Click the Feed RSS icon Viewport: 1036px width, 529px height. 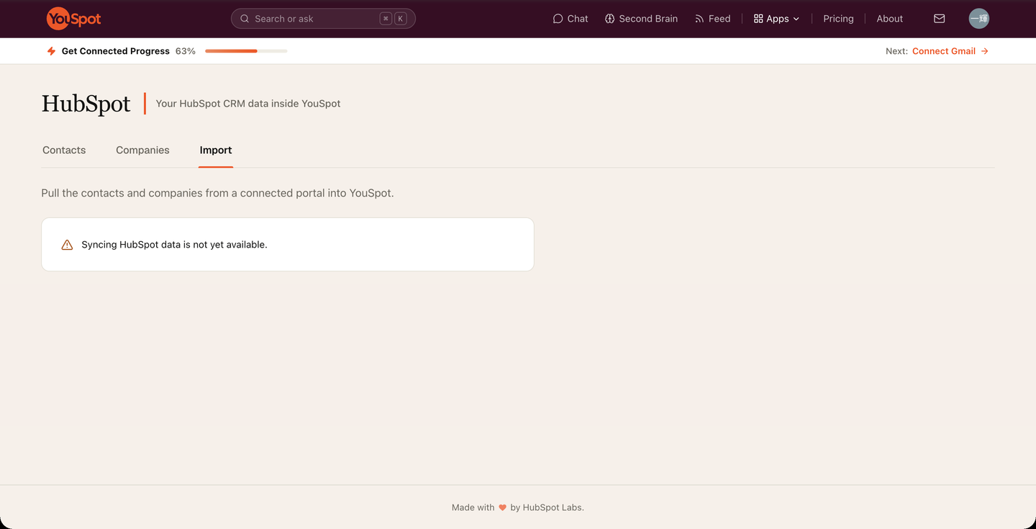[x=699, y=19]
